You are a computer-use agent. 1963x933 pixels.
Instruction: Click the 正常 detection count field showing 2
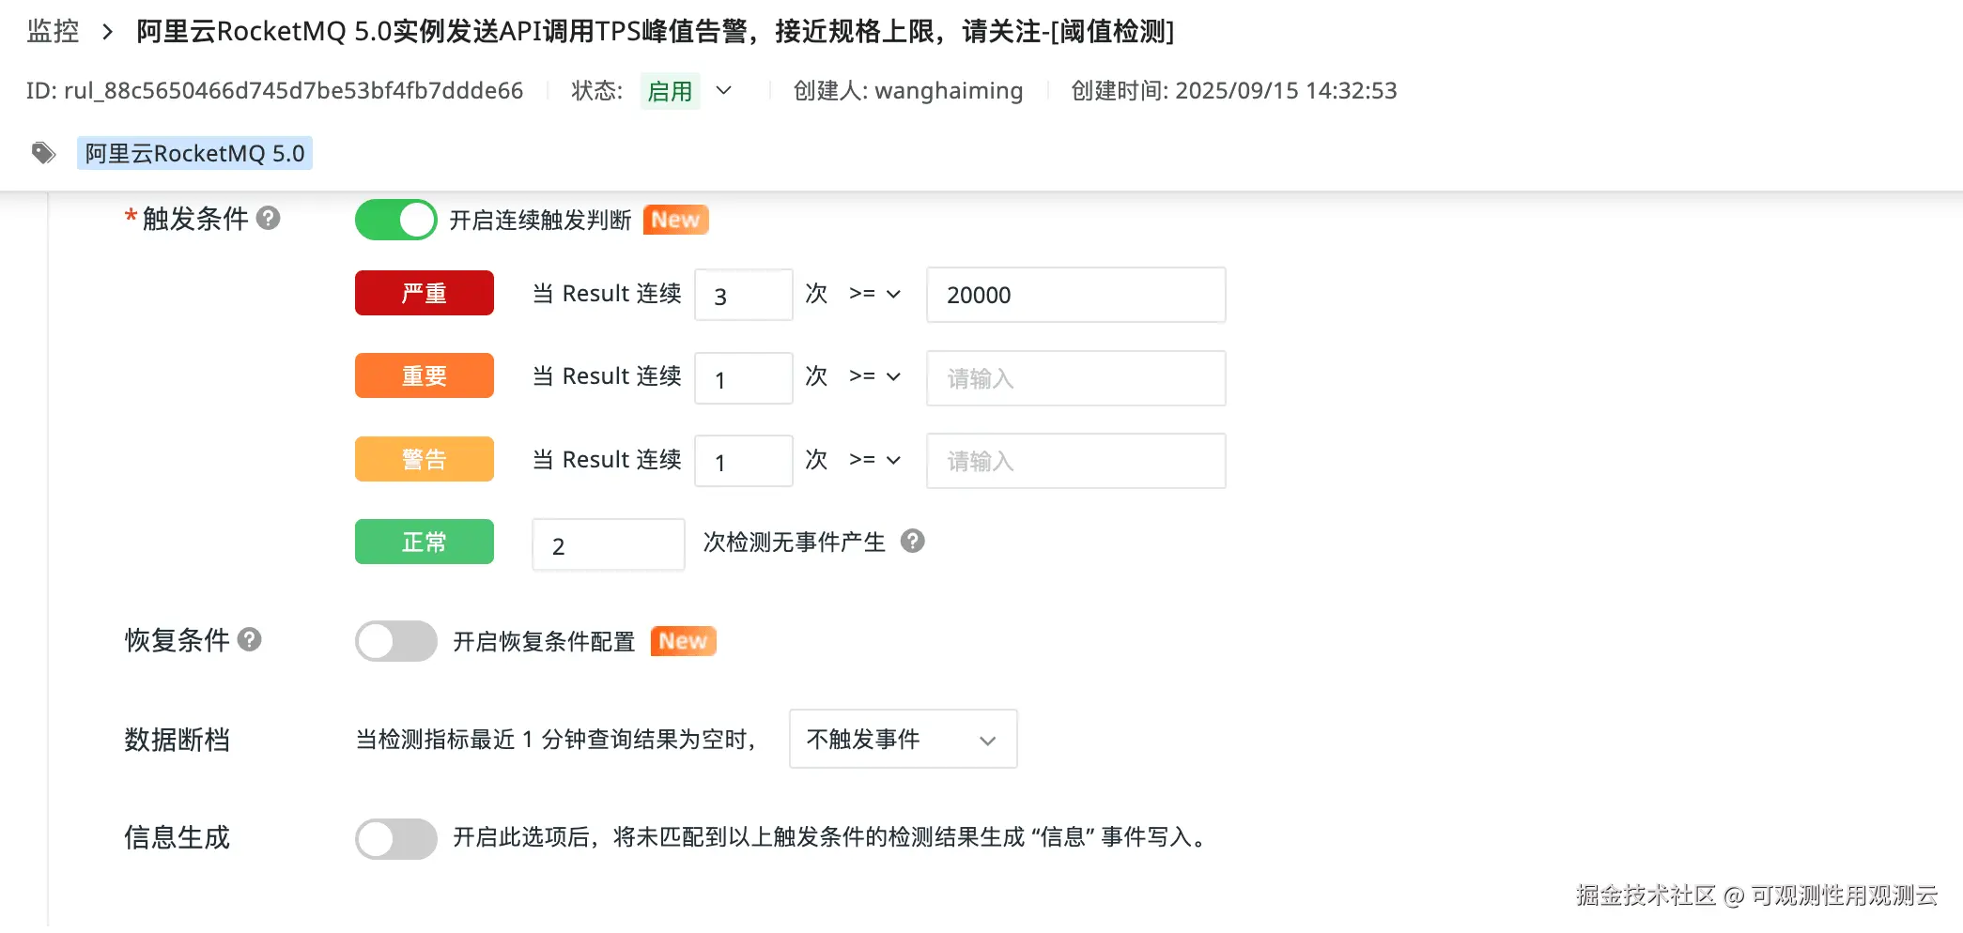[609, 544]
